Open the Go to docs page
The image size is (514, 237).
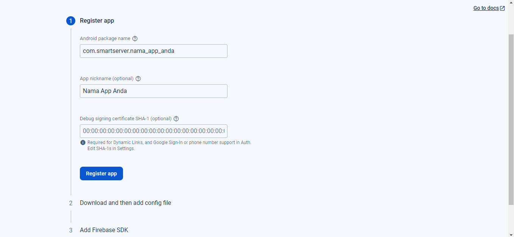tap(486, 8)
